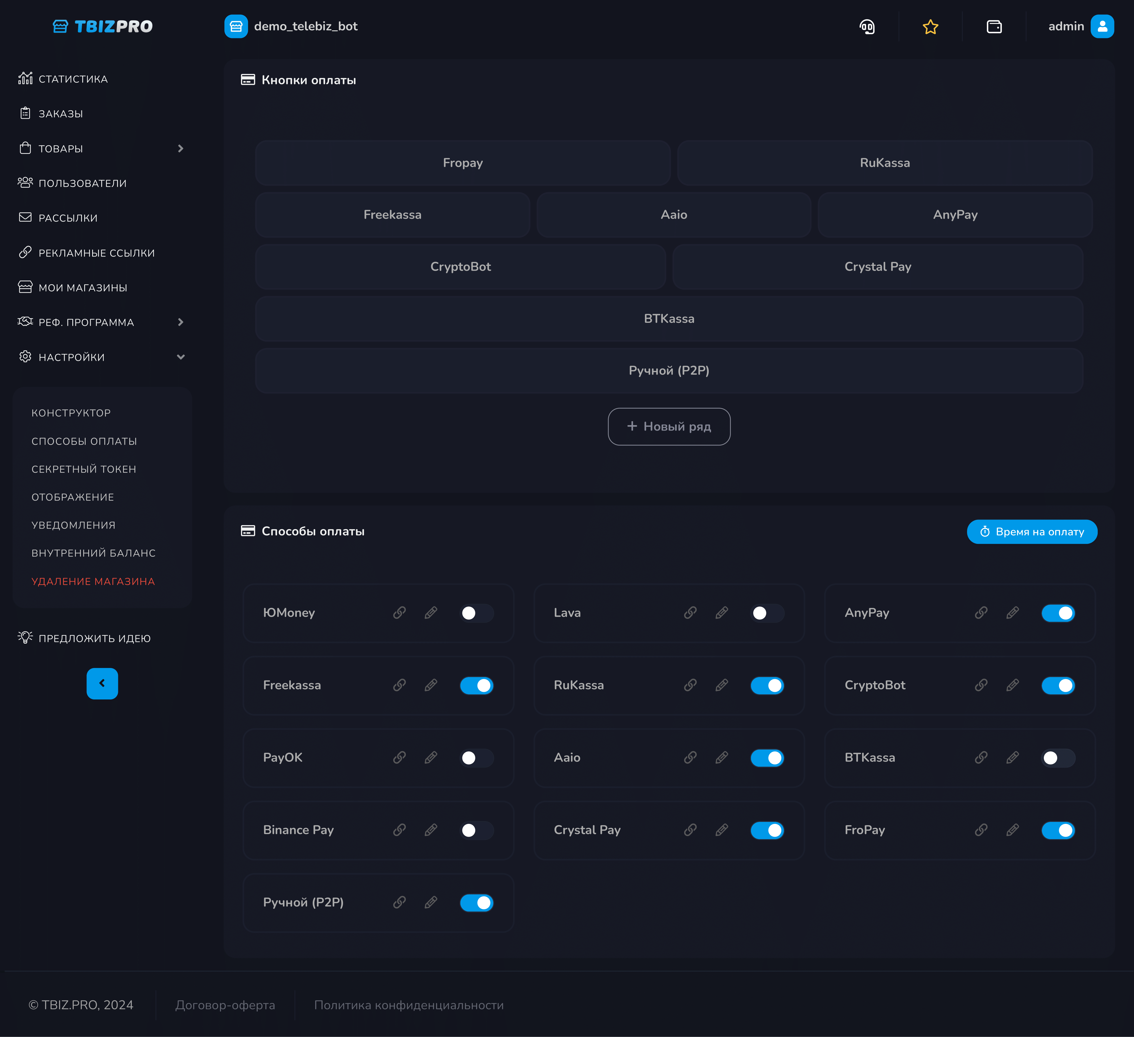The height and width of the screenshot is (1037, 1134).
Task: Go to МОИ МАГАЗИНЫ in the sidebar
Action: [x=73, y=287]
